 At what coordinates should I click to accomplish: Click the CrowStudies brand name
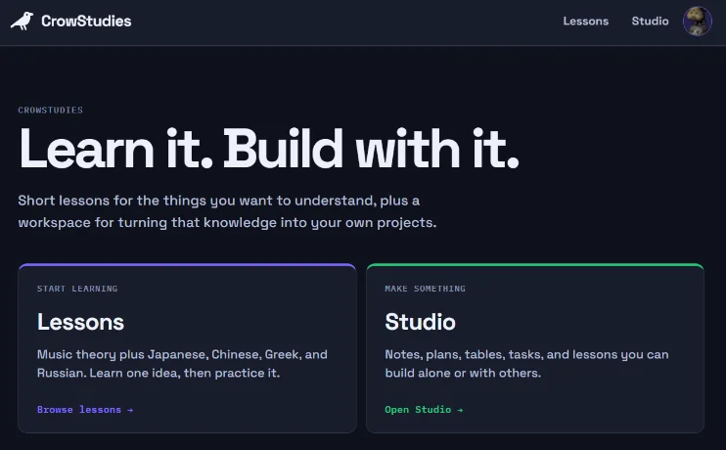86,21
